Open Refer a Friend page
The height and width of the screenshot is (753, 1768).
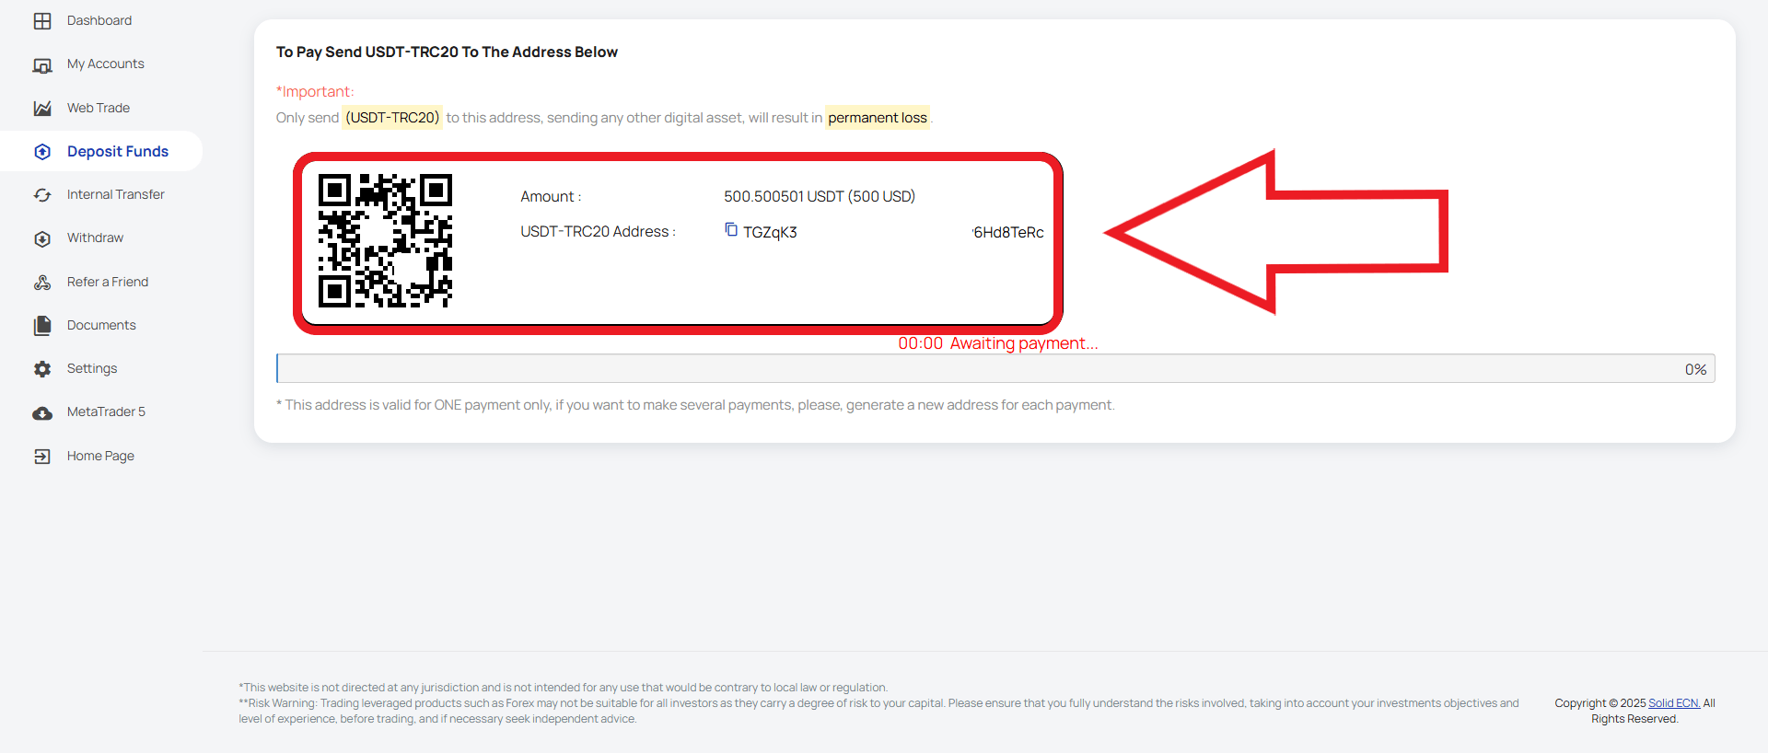click(x=108, y=282)
